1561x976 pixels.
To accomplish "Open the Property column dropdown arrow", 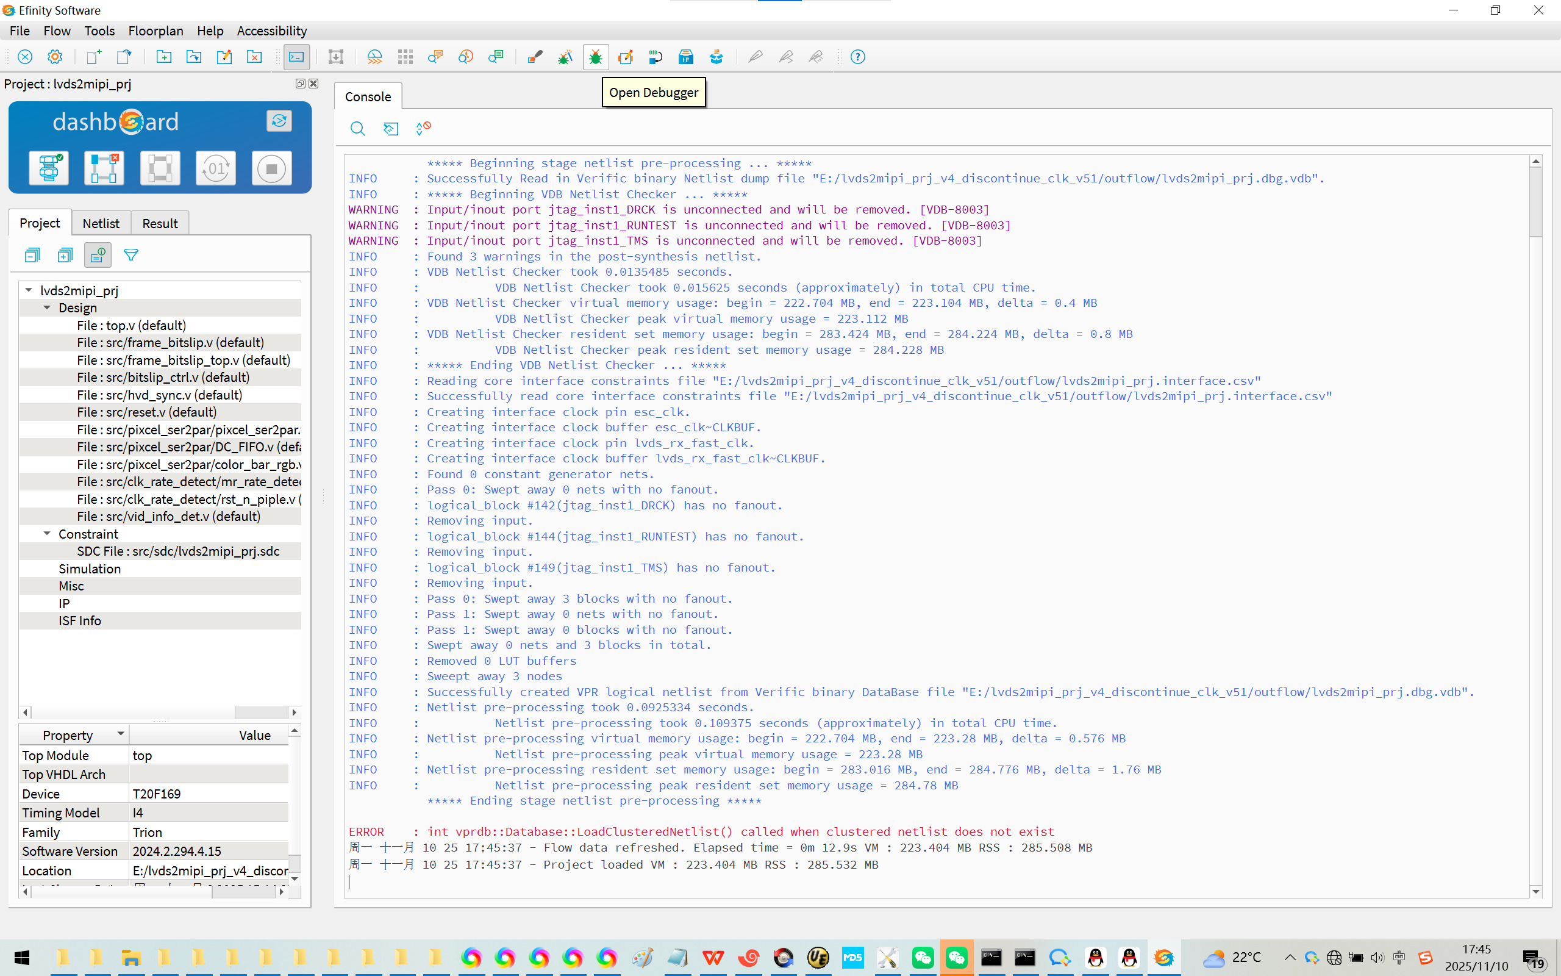I will (120, 734).
